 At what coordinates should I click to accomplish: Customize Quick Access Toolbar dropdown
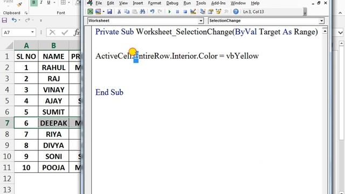tap(41, 20)
